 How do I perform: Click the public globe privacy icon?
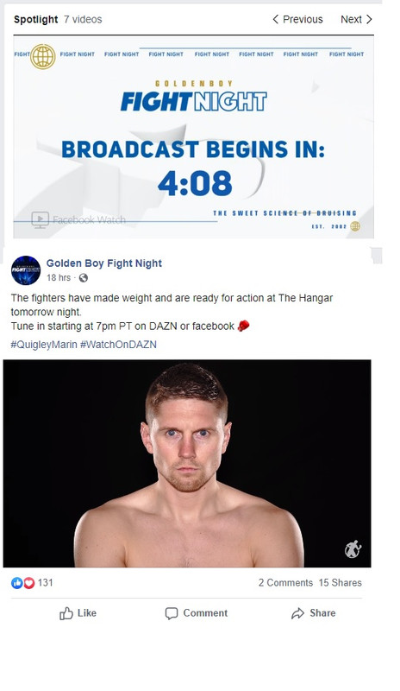[83, 277]
